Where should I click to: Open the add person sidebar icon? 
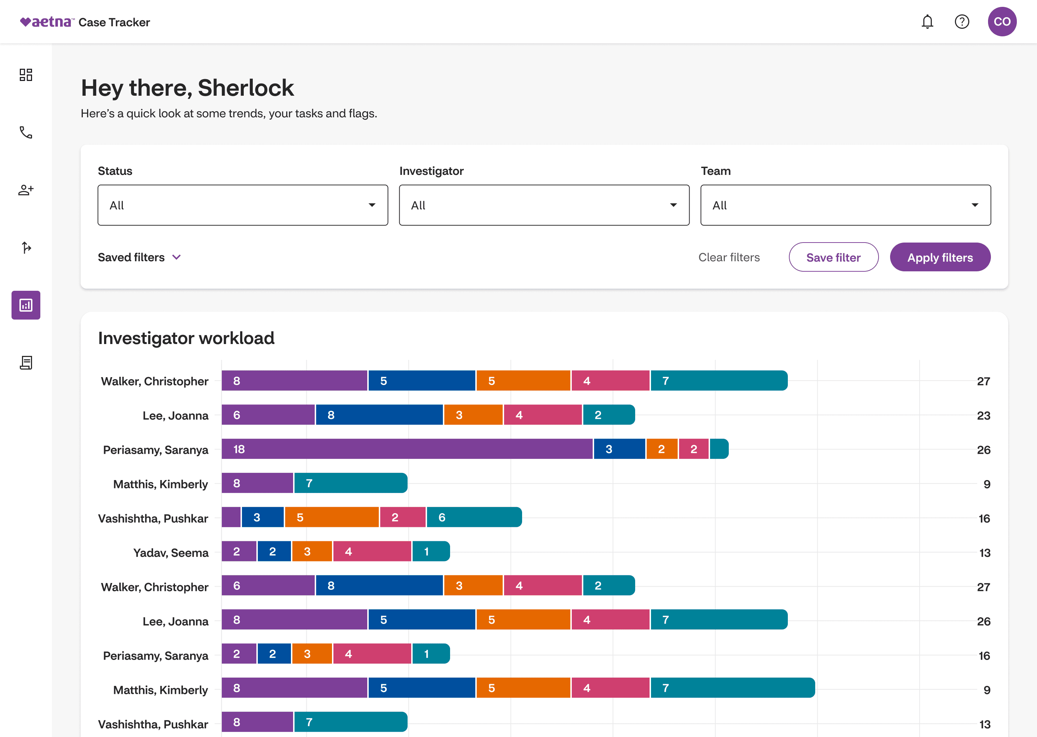click(26, 190)
